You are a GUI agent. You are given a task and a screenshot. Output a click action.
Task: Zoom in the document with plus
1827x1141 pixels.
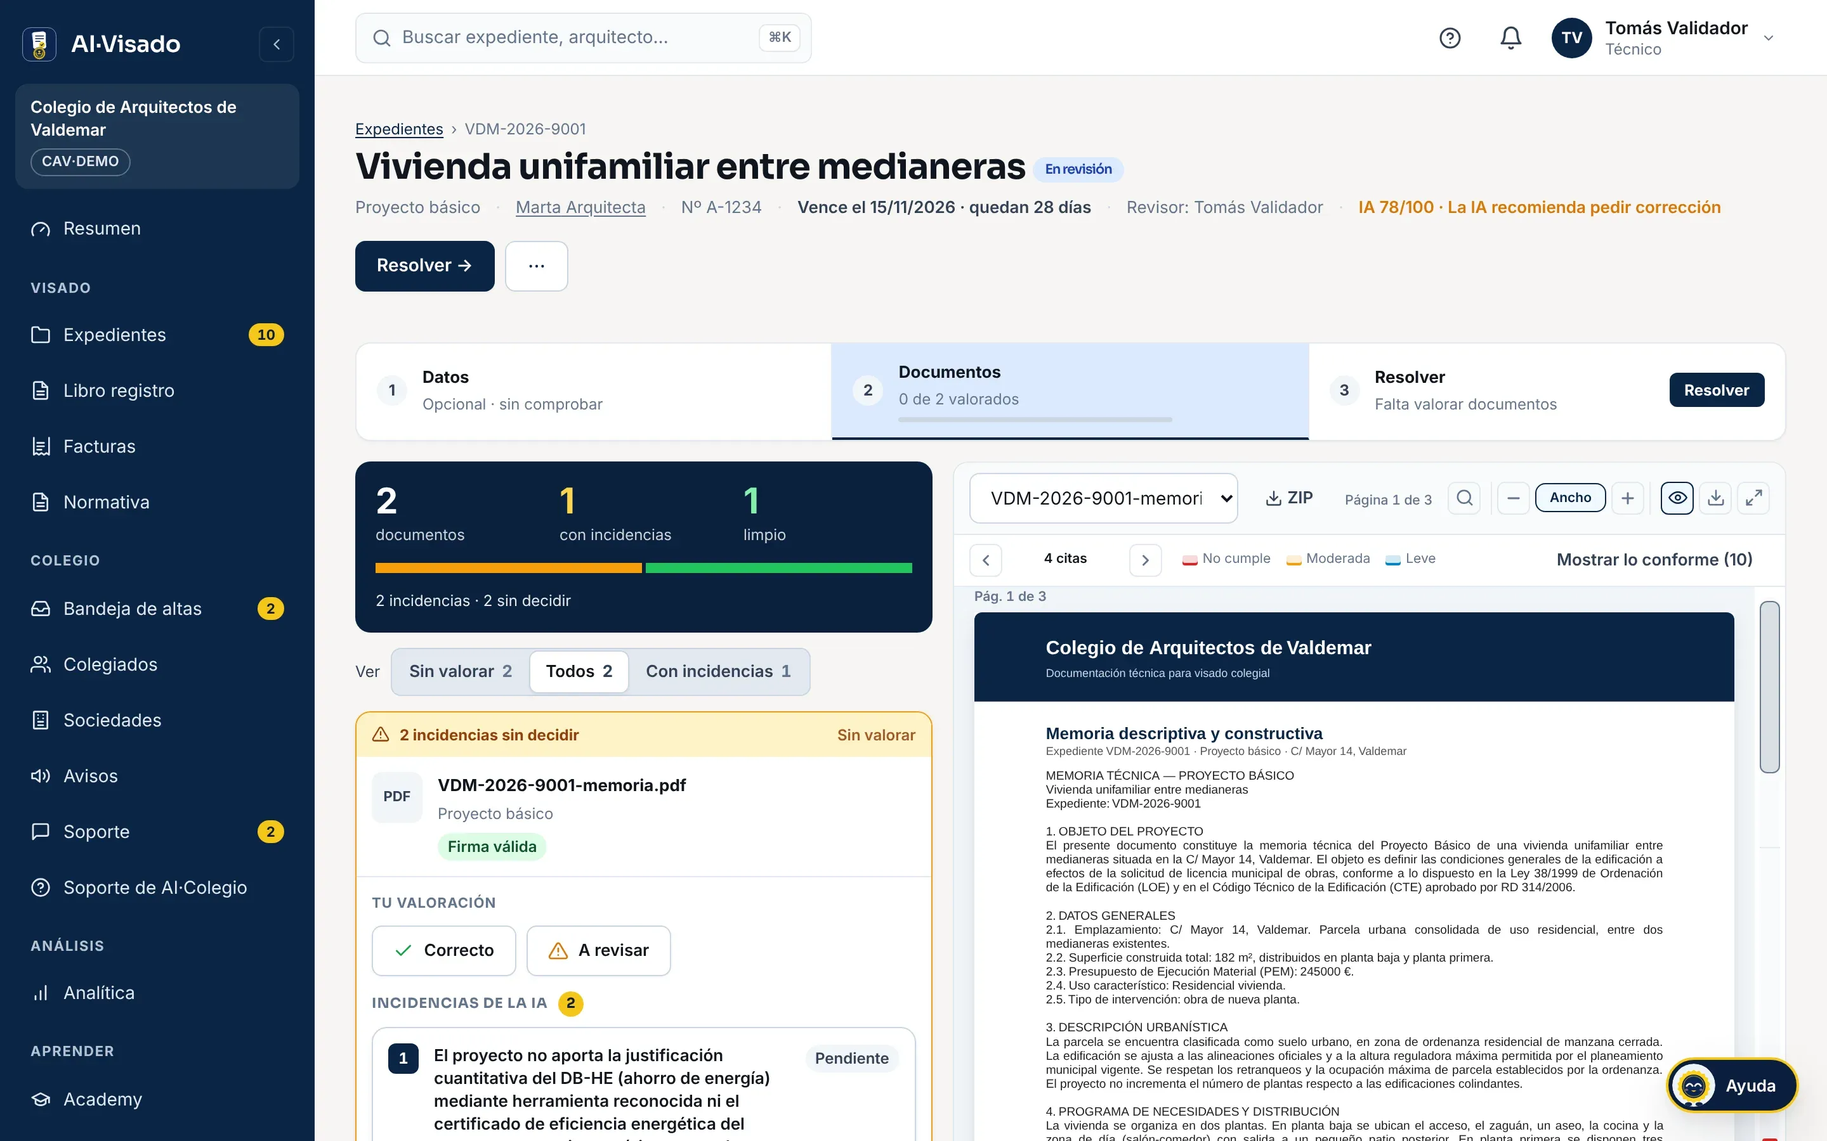[x=1628, y=498]
